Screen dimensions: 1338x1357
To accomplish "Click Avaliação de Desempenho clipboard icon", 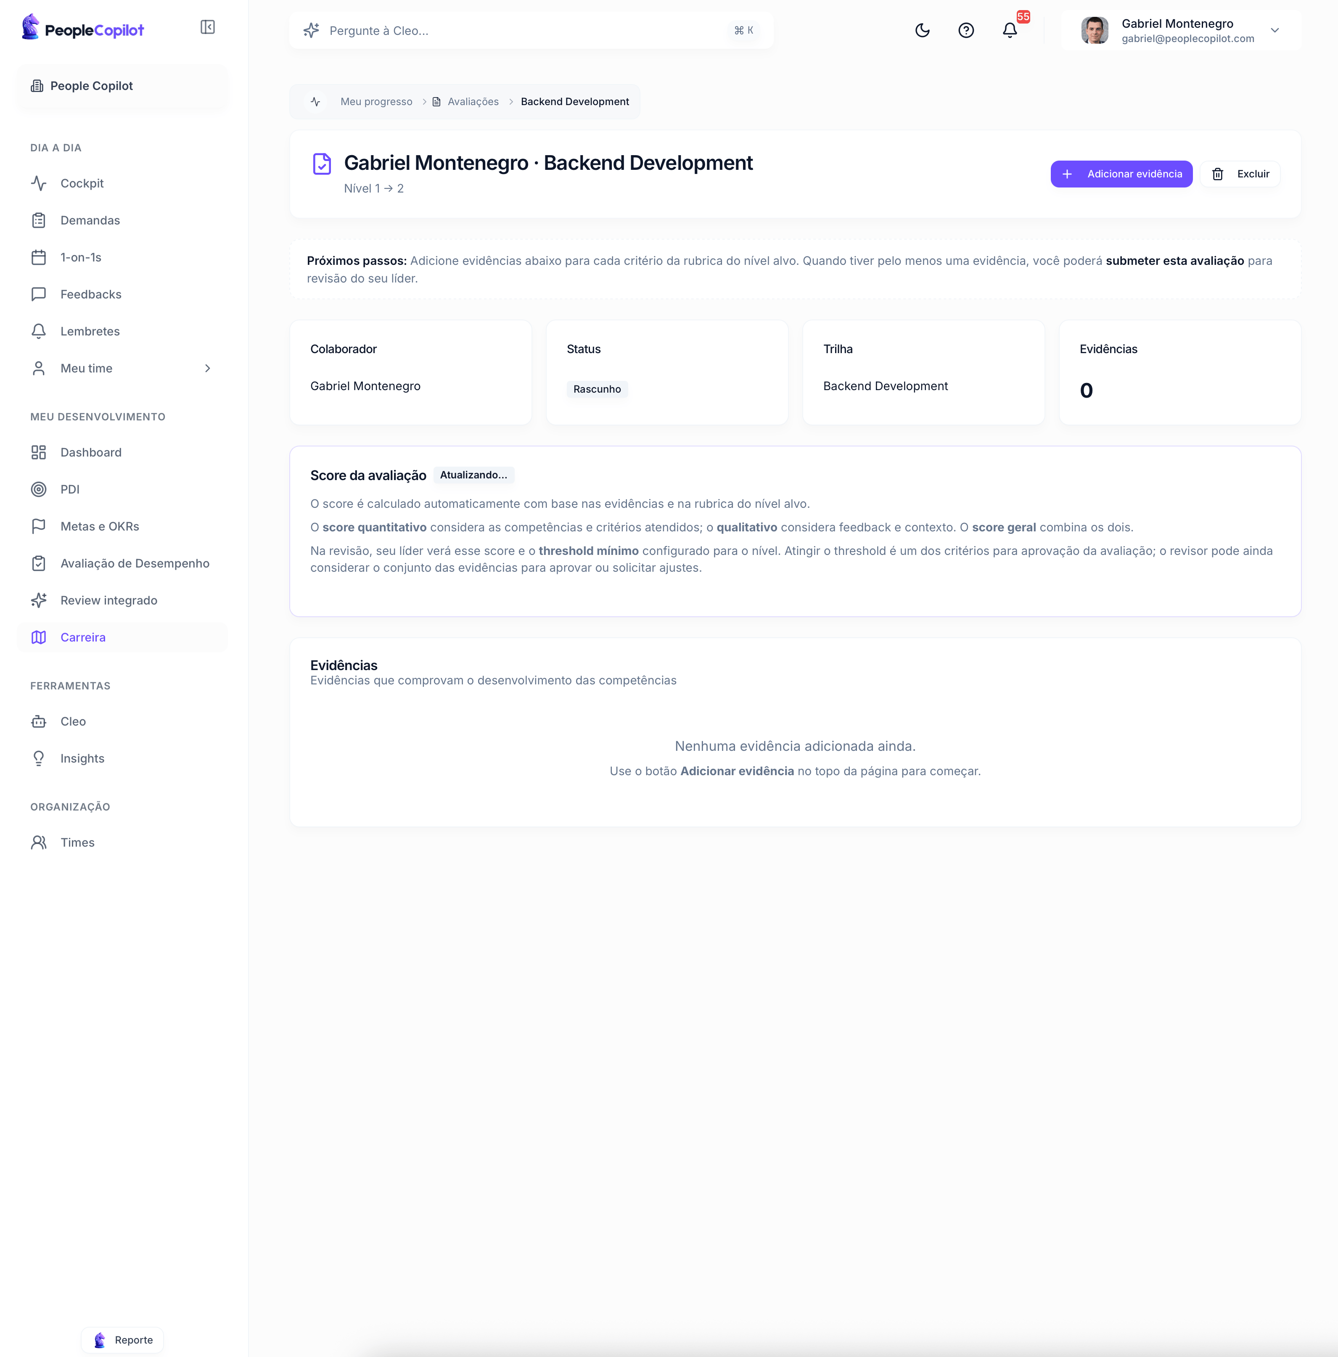I will tap(39, 563).
